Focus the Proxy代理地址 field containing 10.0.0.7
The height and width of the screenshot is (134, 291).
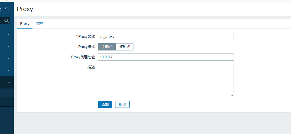click(166, 57)
